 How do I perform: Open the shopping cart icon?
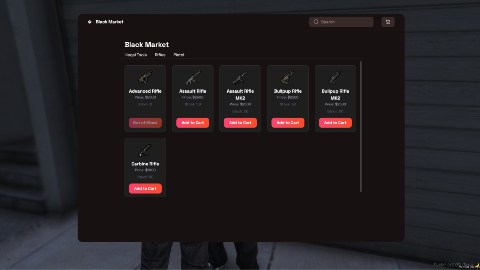click(x=388, y=22)
